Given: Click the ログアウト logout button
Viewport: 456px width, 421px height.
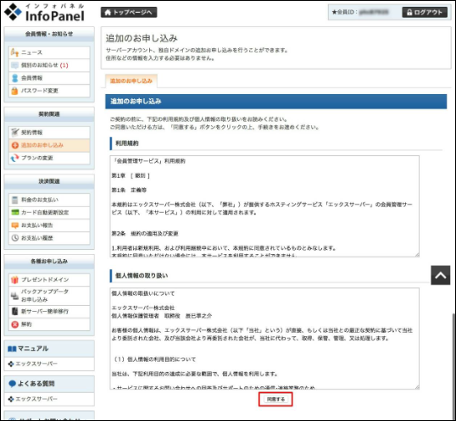Looking at the screenshot, I should tap(425, 12).
